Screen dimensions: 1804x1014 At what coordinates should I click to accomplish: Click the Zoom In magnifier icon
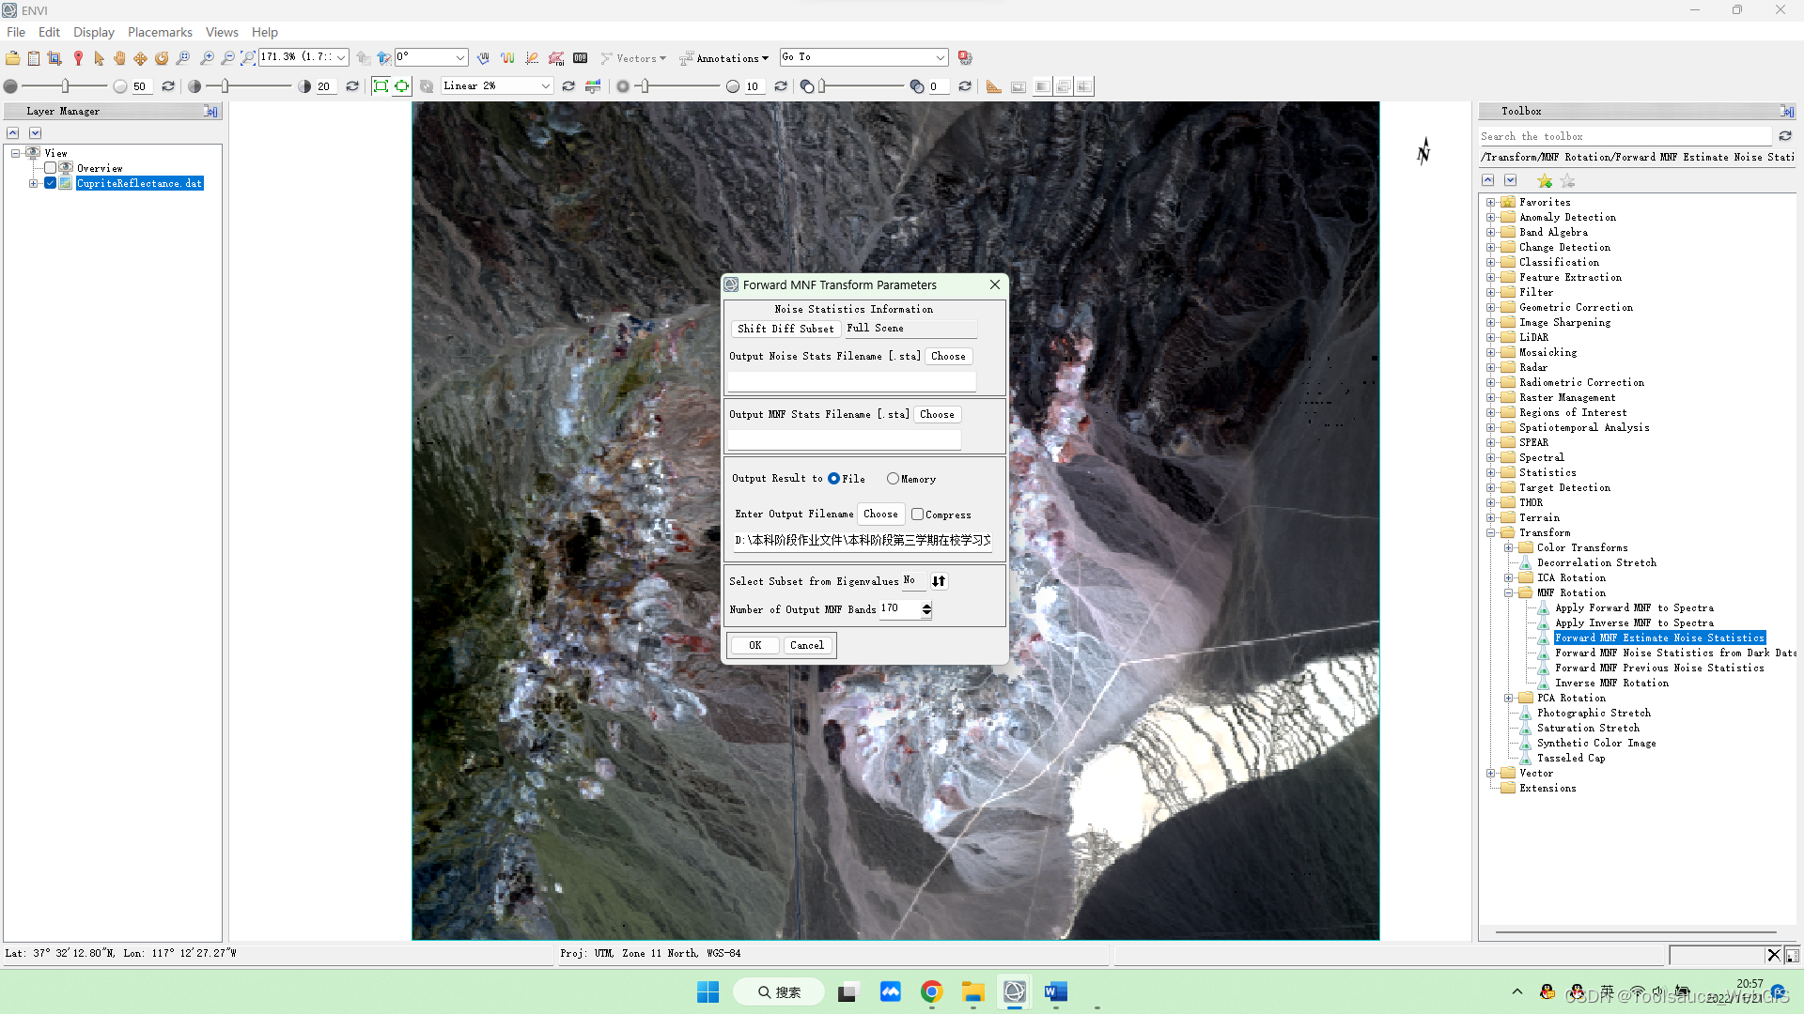click(207, 58)
